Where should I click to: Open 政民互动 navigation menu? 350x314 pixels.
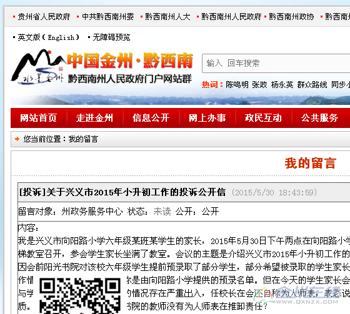pos(263,118)
